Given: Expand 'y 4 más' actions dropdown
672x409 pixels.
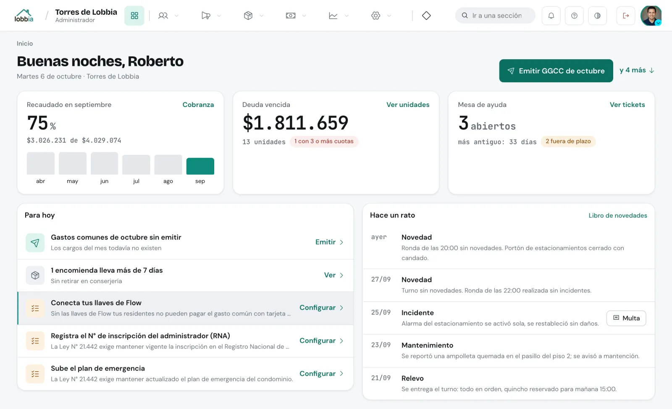Looking at the screenshot, I should [637, 70].
